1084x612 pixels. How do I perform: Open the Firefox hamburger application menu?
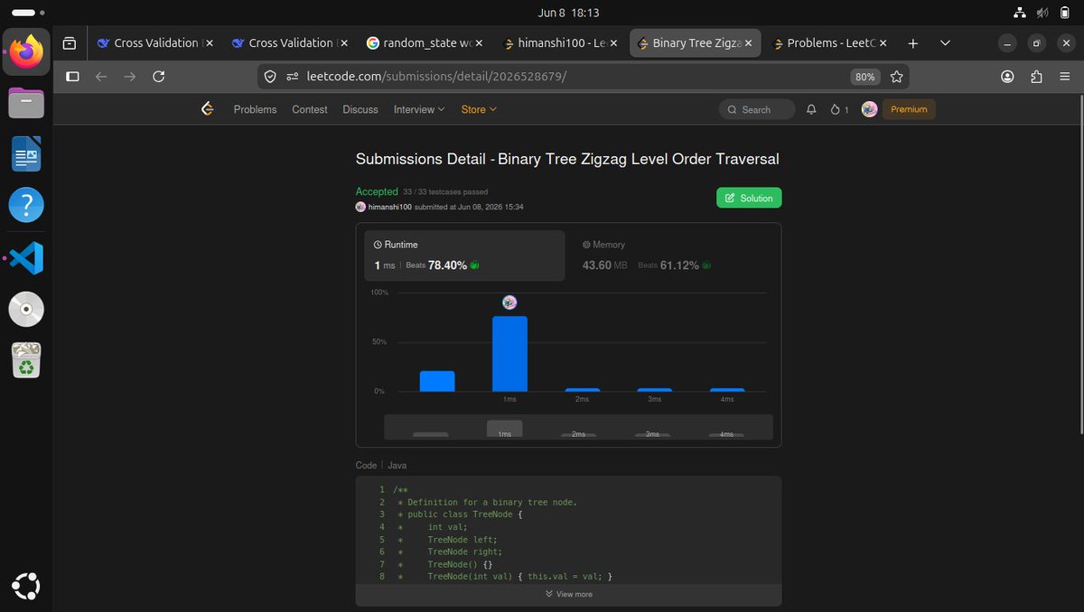point(1065,77)
